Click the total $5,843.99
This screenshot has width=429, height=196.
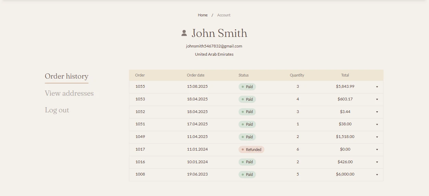[x=345, y=86]
